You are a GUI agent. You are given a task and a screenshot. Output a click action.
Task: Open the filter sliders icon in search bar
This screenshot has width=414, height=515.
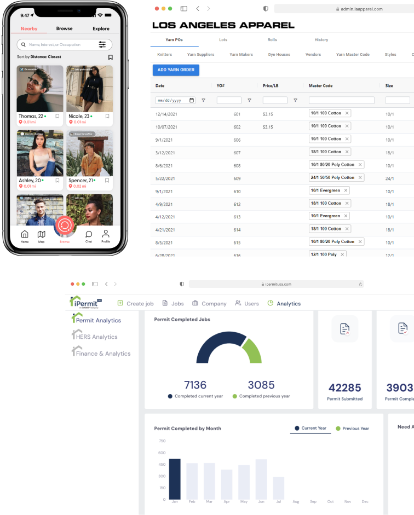[102, 45]
